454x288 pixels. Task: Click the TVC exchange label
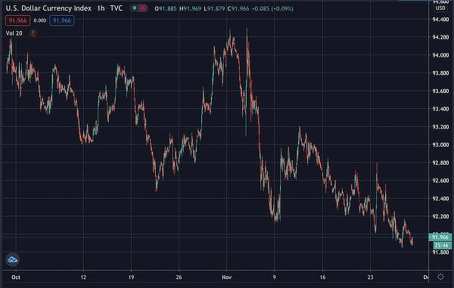pos(117,8)
